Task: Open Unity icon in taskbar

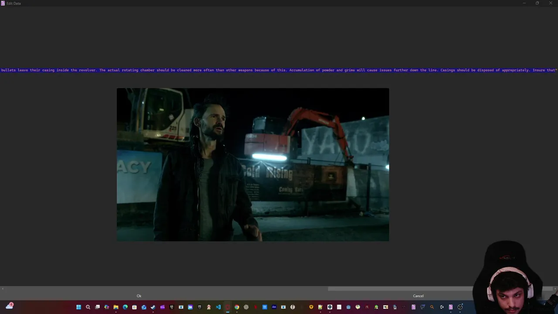Action: 442,307
